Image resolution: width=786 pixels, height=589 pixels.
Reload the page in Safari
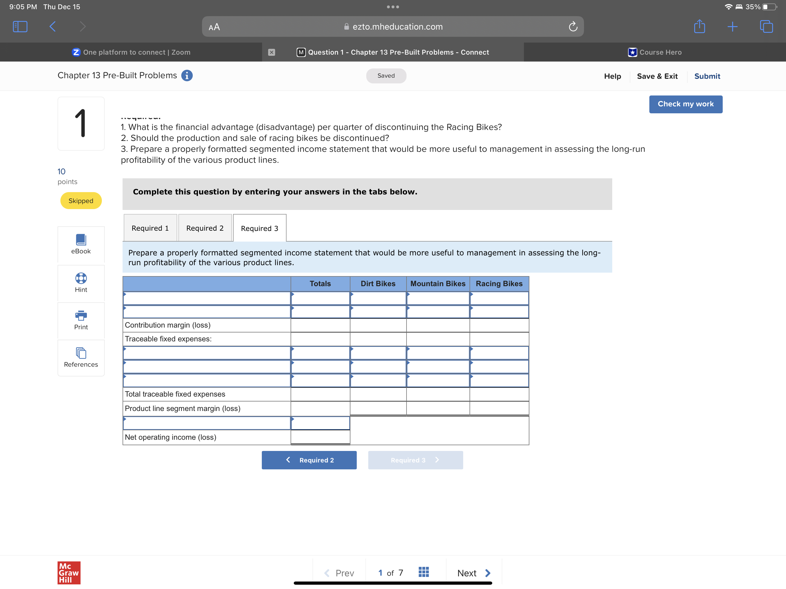(x=573, y=27)
